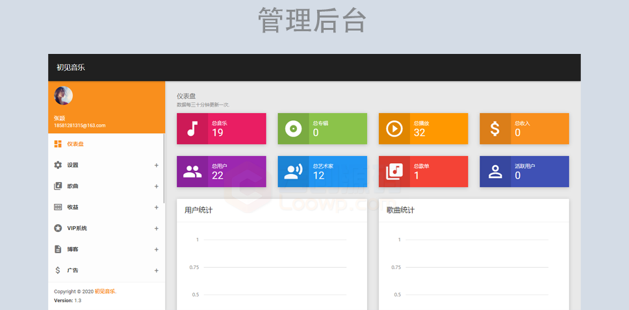Expand the 设置 menu with plus sign

point(157,165)
